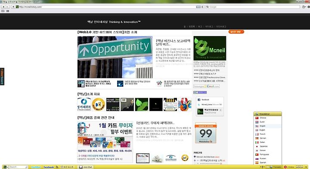Open the bookmarks book icon
Screen dimensions: 310x169
[3, 11]
